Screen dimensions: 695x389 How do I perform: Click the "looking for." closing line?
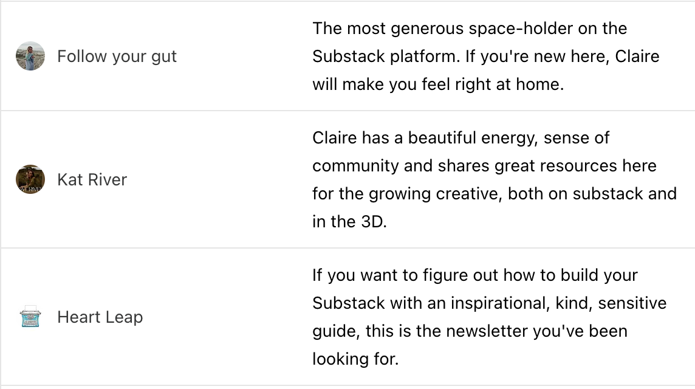(355, 359)
